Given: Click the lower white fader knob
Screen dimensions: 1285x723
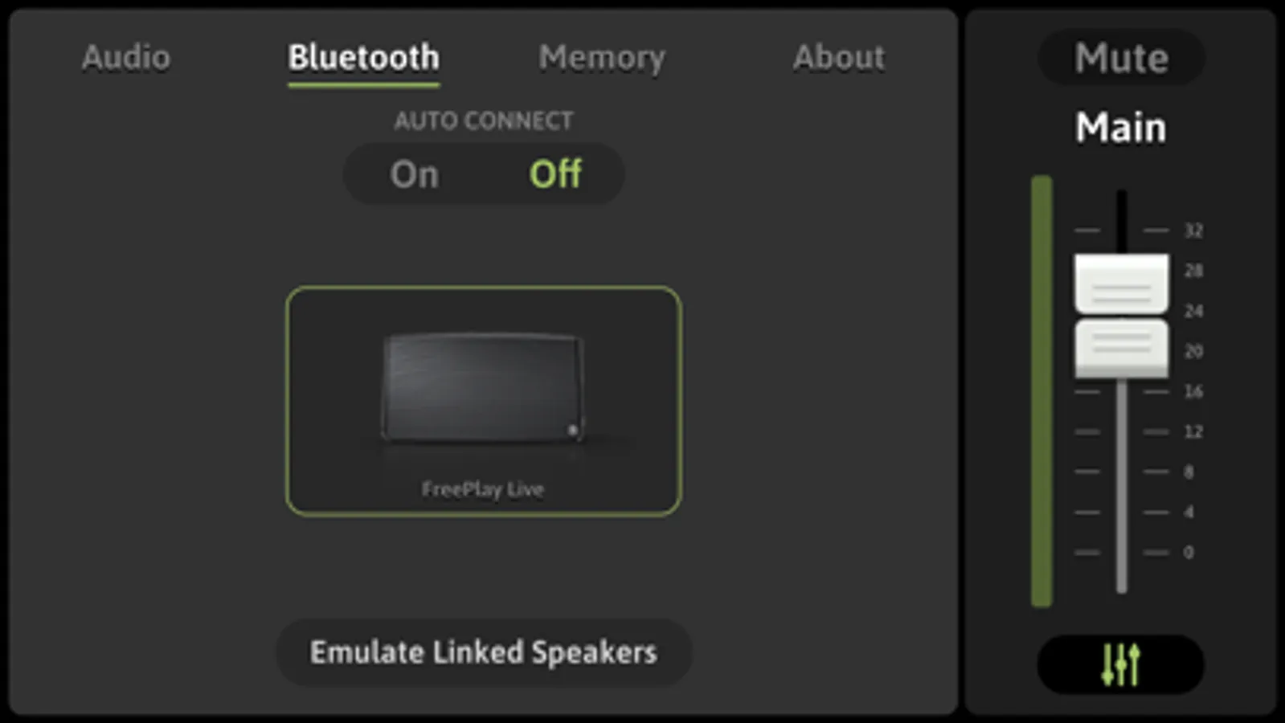Looking at the screenshot, I should pos(1122,348).
